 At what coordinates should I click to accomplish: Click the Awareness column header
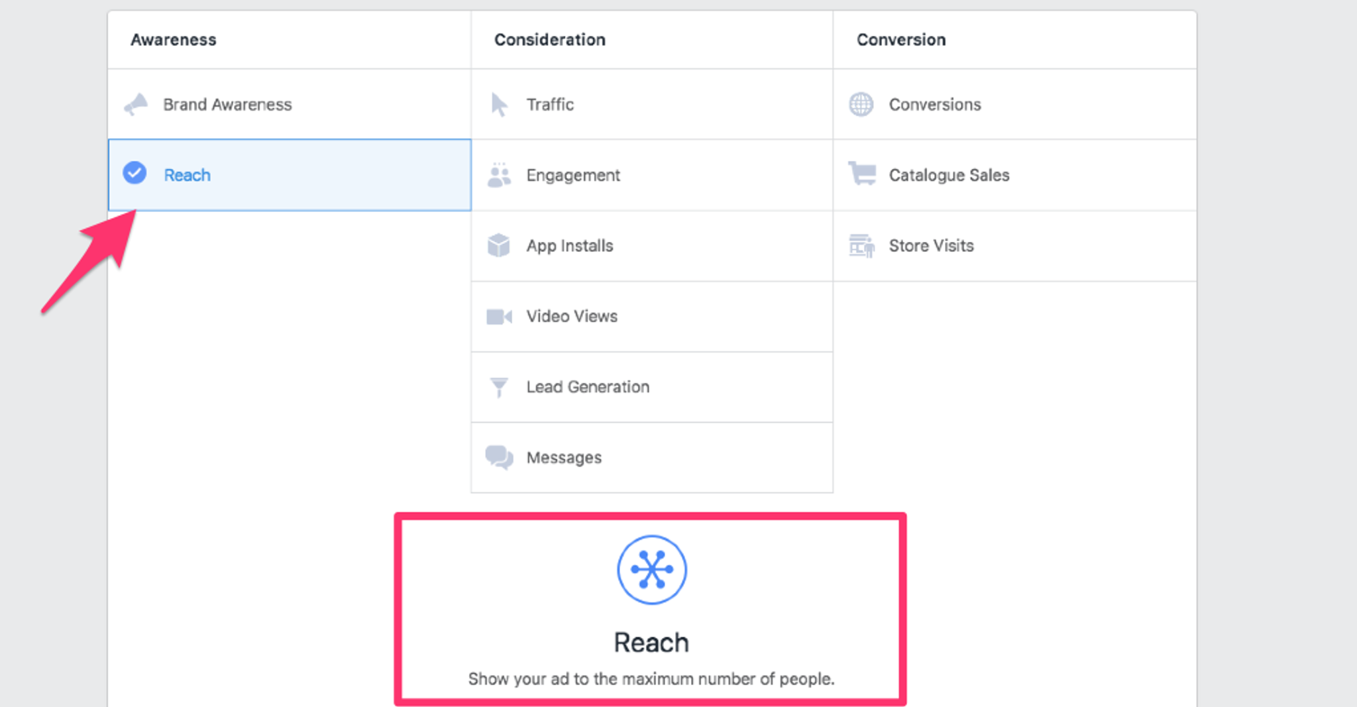pyautogui.click(x=174, y=40)
